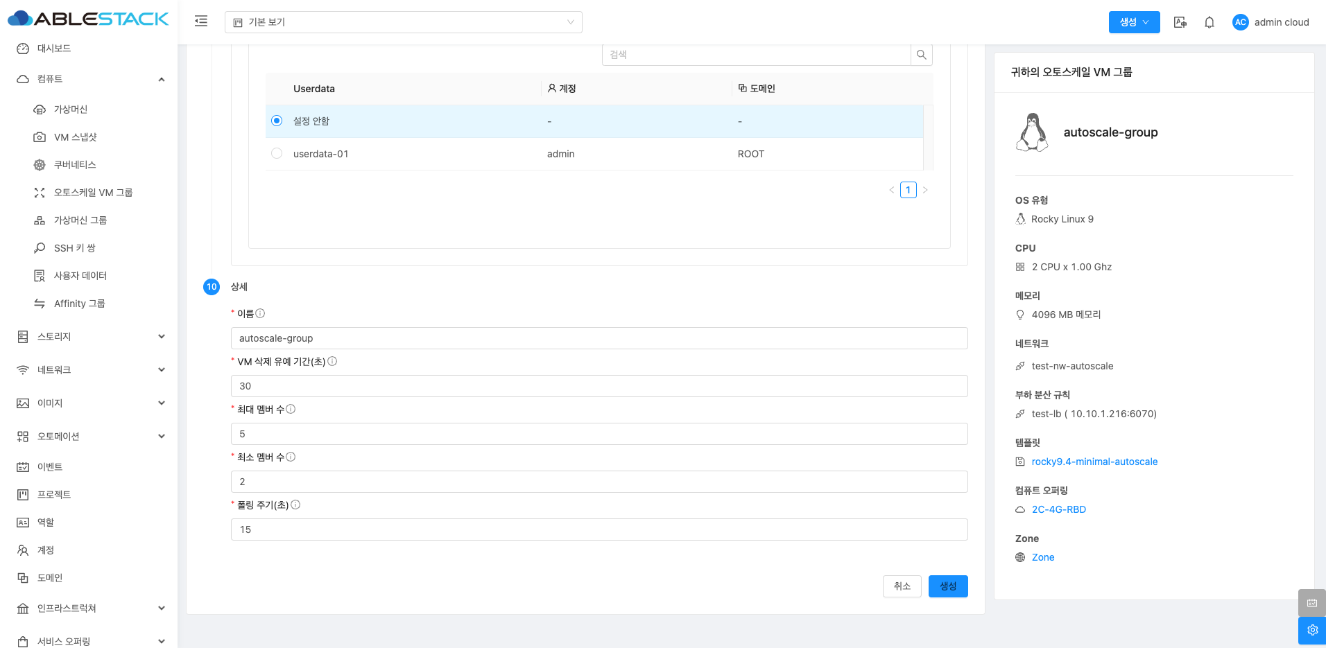The image size is (1326, 648).
Task: Open the settings gear at bottom right
Action: [1311, 630]
